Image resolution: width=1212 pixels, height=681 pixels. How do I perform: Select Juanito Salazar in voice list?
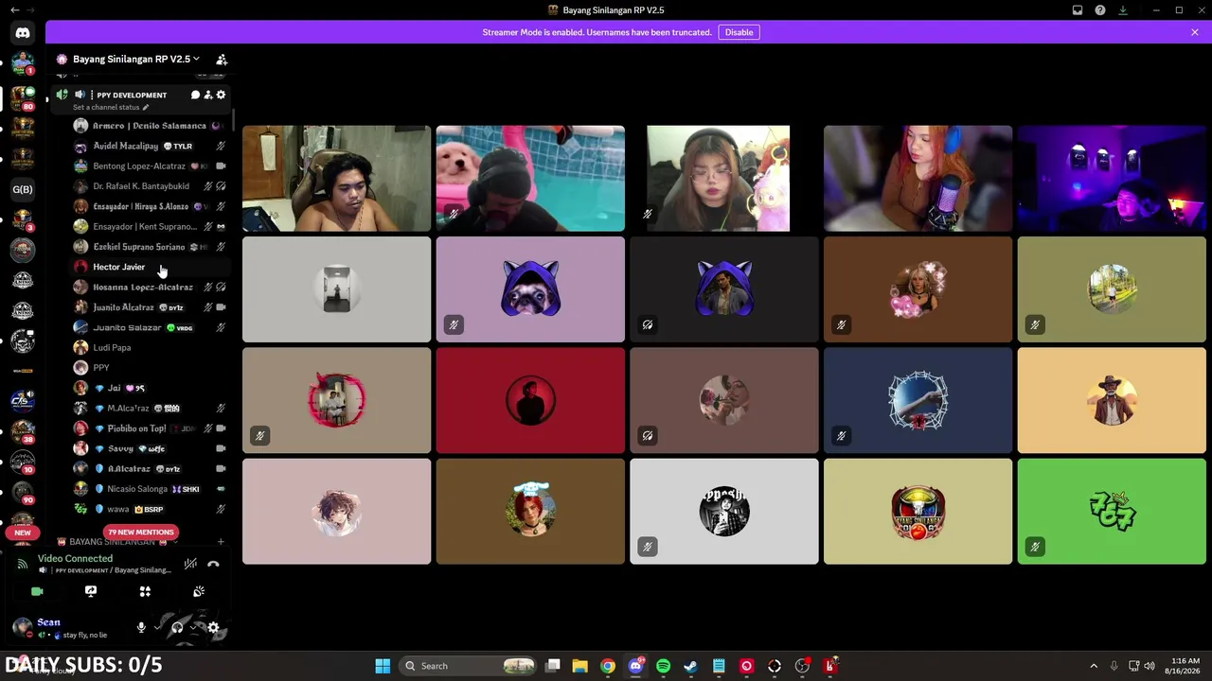point(150,327)
